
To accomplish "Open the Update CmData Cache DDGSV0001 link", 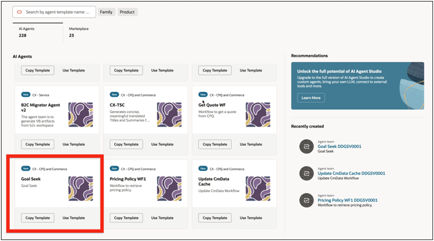I will 351,173.
